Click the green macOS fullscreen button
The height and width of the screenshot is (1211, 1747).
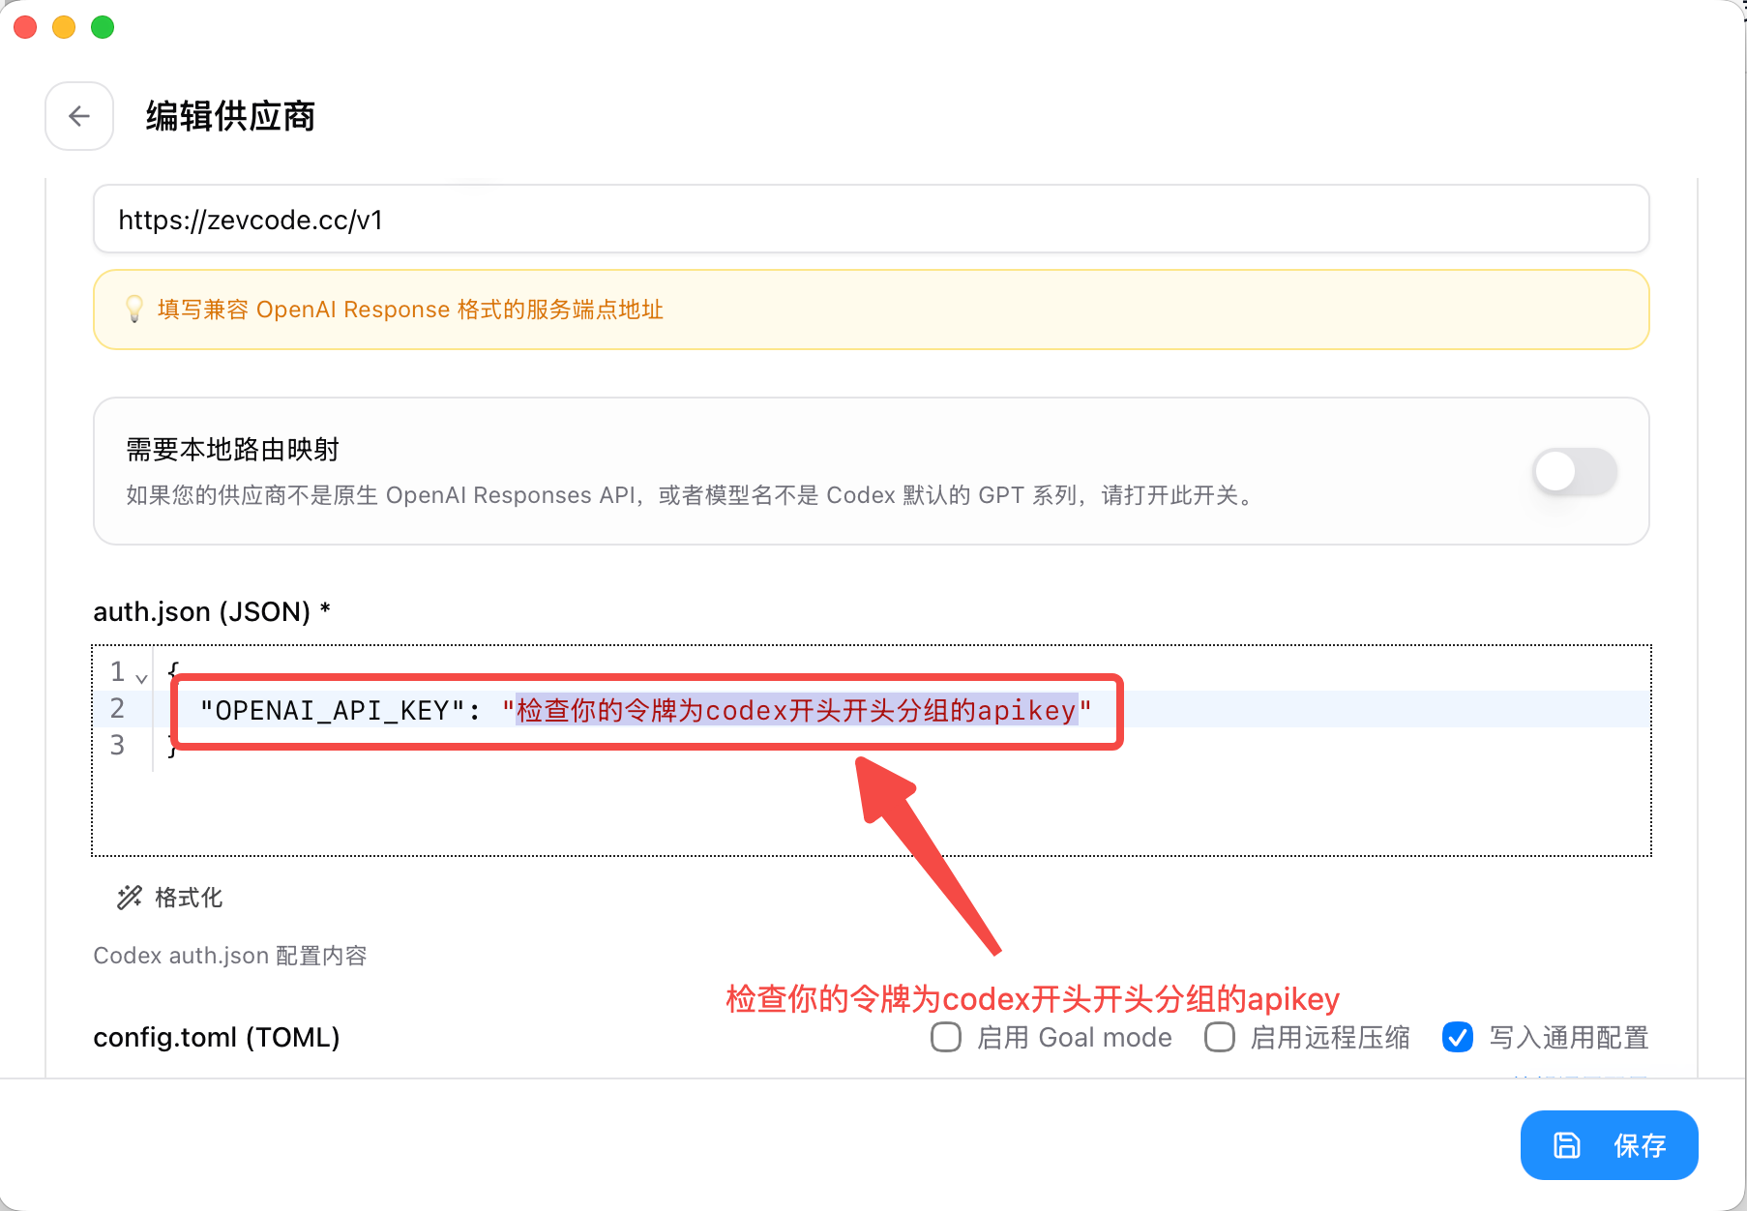tap(103, 27)
